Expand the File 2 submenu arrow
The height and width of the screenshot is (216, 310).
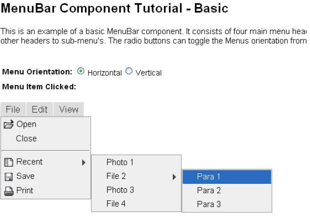(174, 176)
